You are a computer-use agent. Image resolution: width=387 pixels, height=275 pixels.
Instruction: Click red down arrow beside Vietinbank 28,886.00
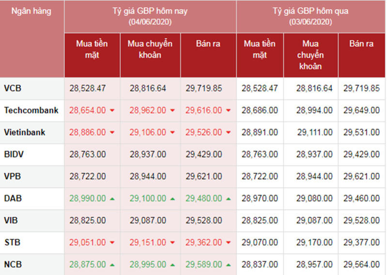[x=112, y=132]
